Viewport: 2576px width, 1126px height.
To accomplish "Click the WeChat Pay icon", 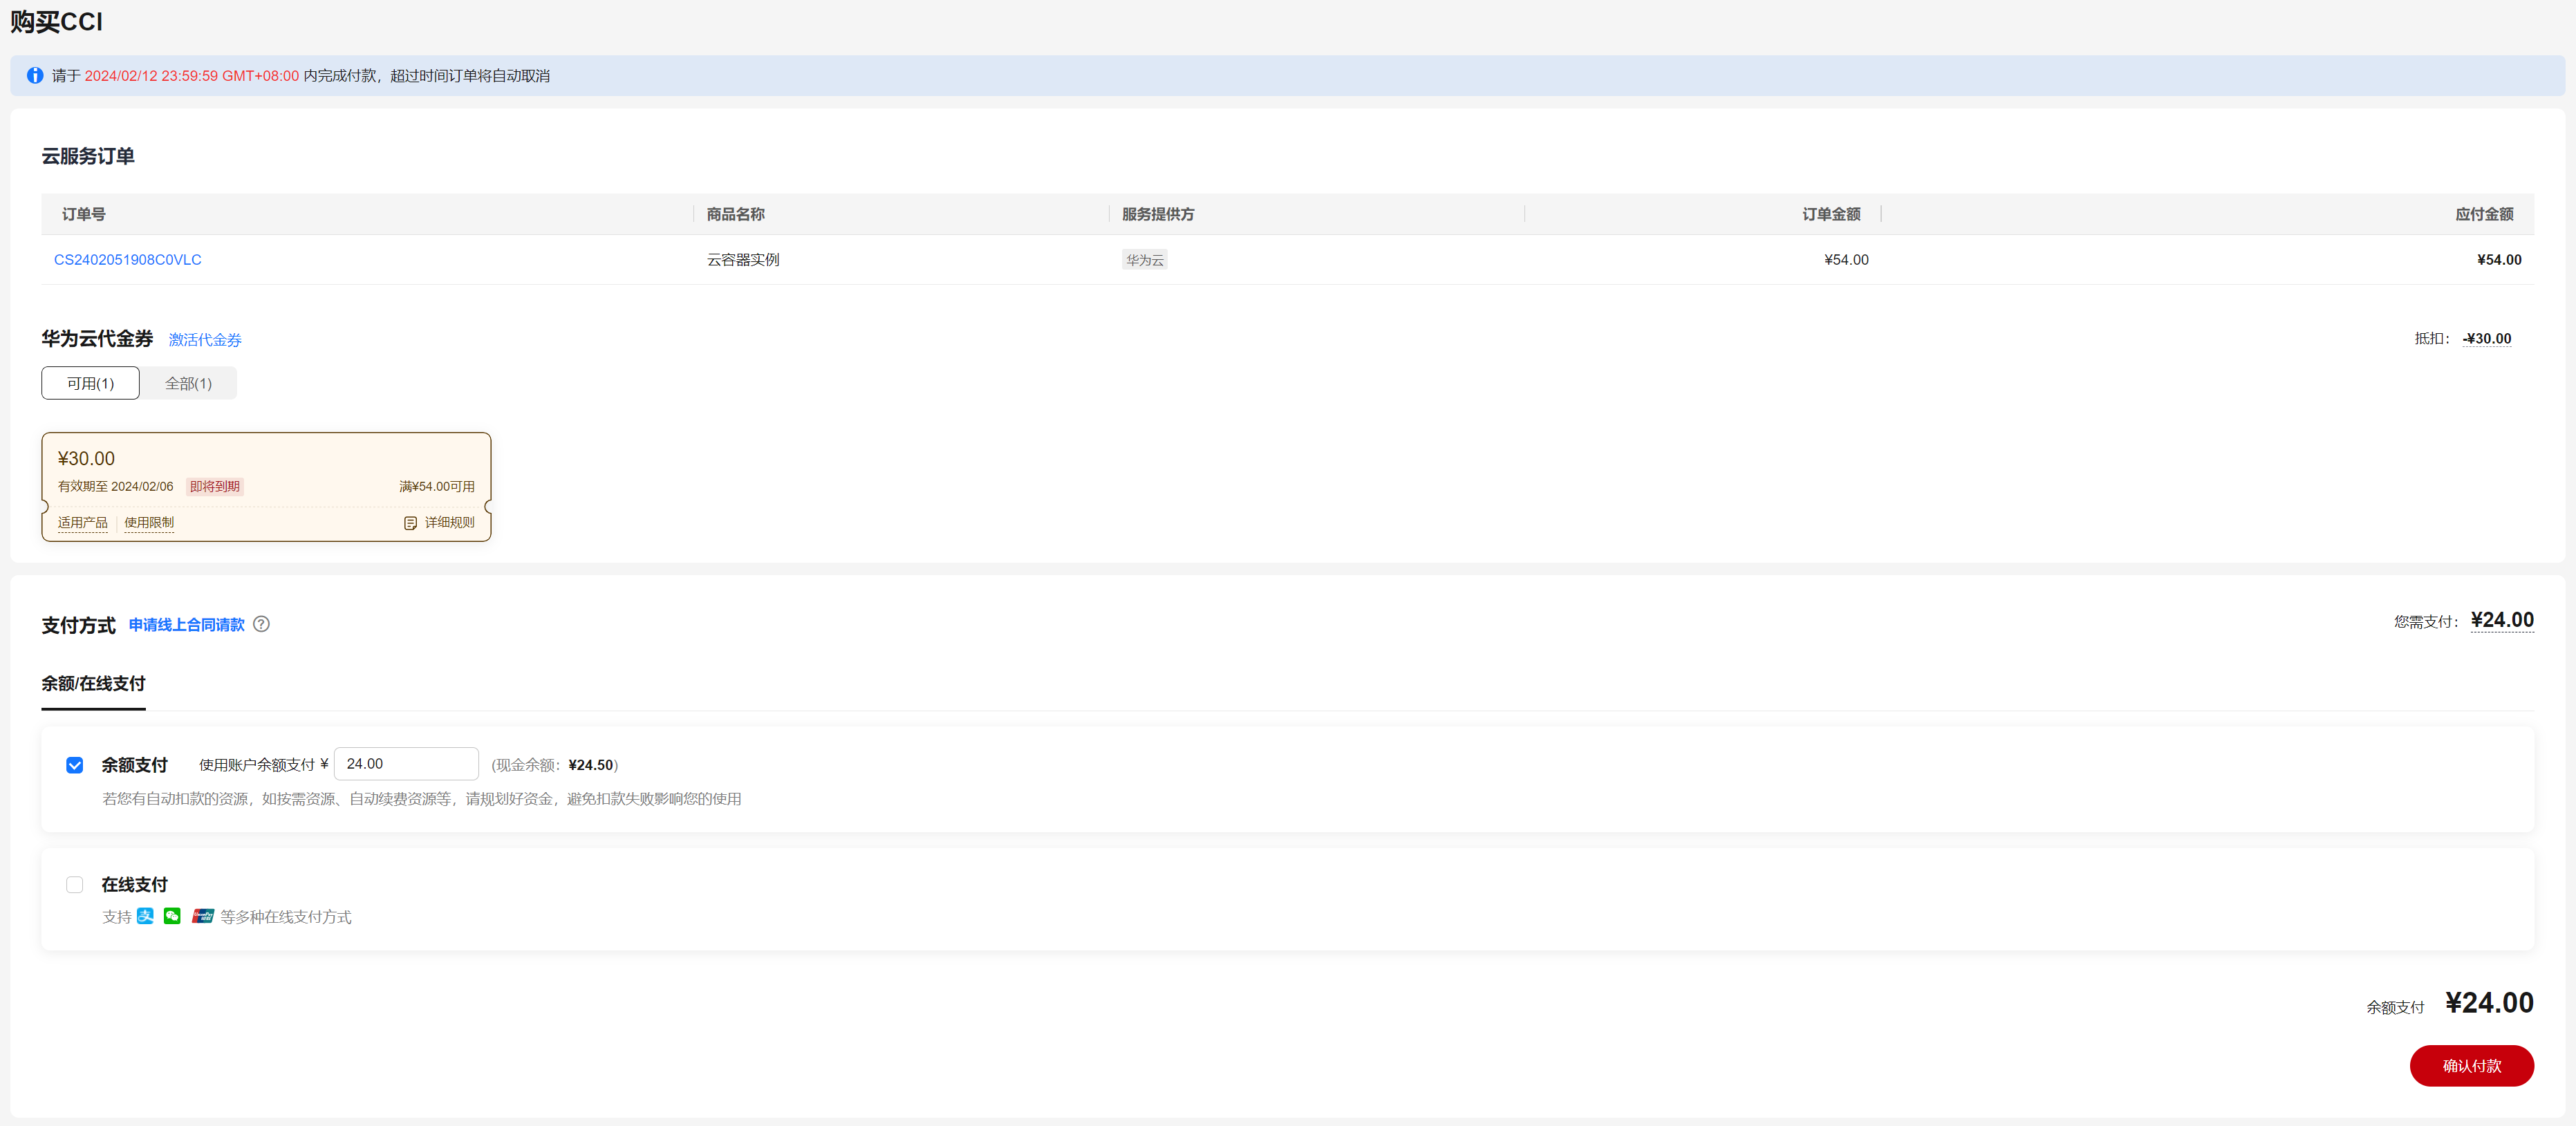I will tap(172, 916).
